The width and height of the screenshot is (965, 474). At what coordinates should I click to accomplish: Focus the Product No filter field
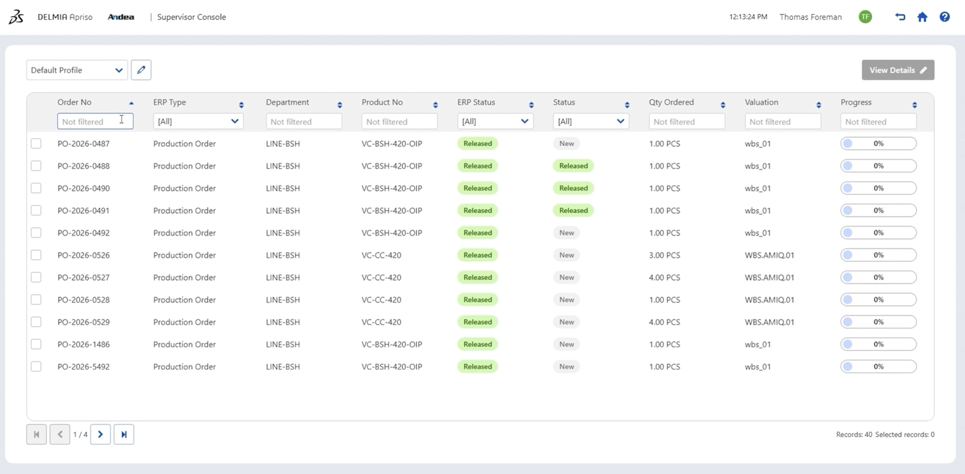coord(400,121)
